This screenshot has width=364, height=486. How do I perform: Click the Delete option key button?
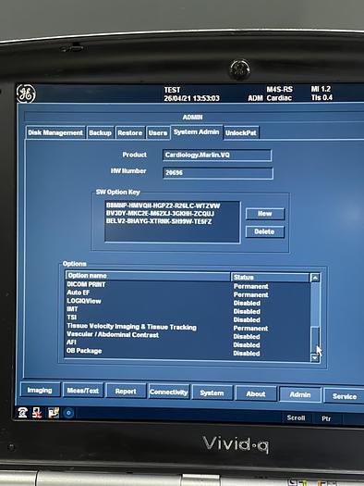pyautogui.click(x=265, y=231)
